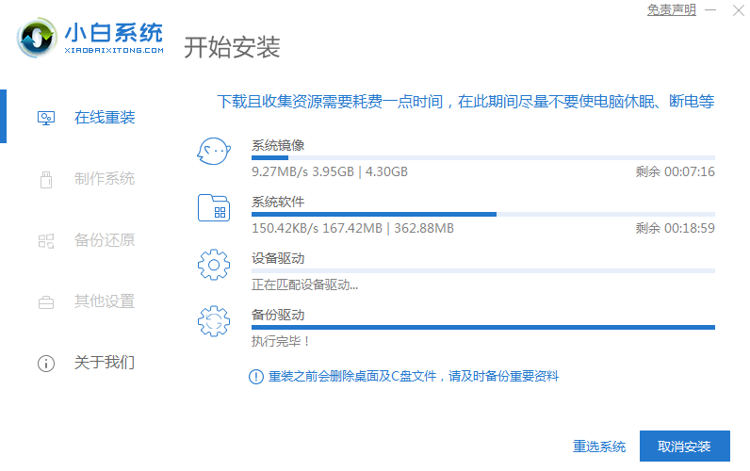Click the 系统软件 download progress bar
Screen dimensions: 750x471
pos(482,214)
